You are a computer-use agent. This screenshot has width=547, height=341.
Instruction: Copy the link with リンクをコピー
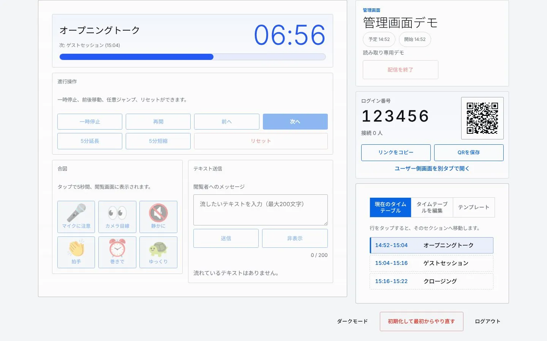point(396,153)
